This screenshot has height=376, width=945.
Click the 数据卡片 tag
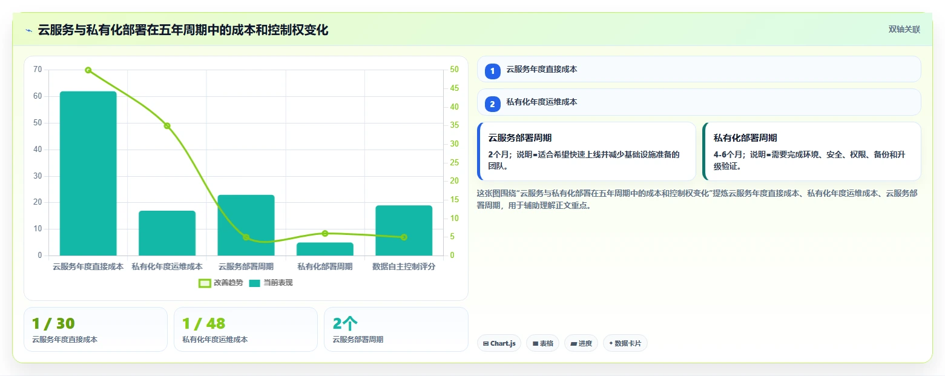(625, 343)
